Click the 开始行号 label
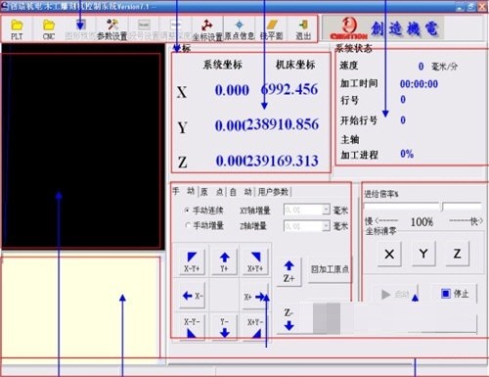 (x=359, y=120)
